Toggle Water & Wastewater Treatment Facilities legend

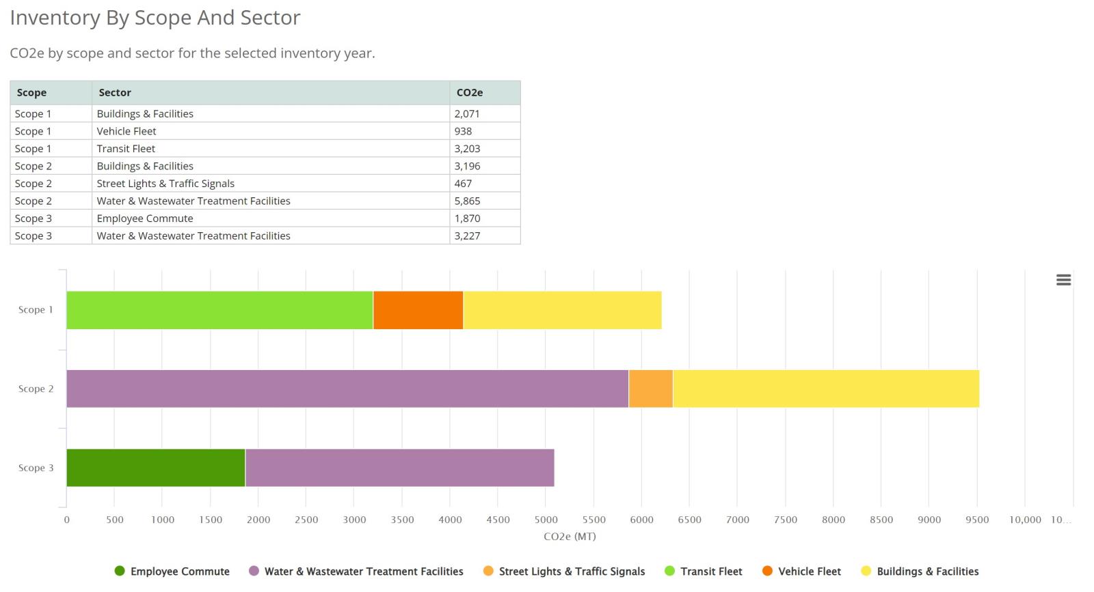[x=363, y=572]
